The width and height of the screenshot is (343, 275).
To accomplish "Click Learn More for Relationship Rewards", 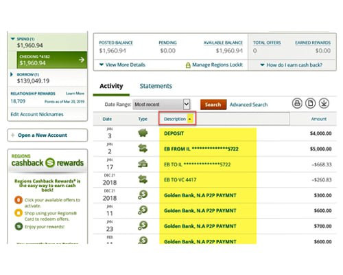I will click(x=75, y=93).
